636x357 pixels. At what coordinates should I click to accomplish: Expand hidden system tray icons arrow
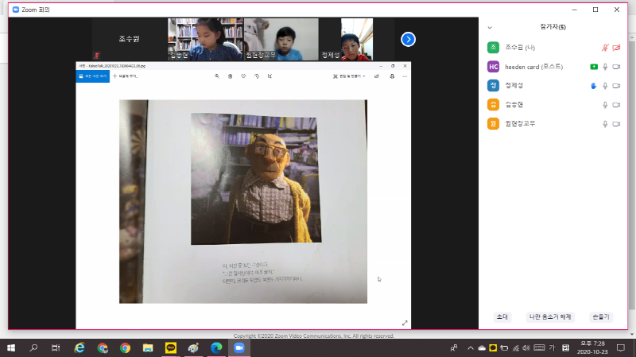470,348
